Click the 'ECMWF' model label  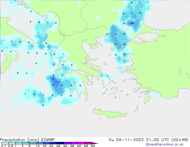point(48,140)
